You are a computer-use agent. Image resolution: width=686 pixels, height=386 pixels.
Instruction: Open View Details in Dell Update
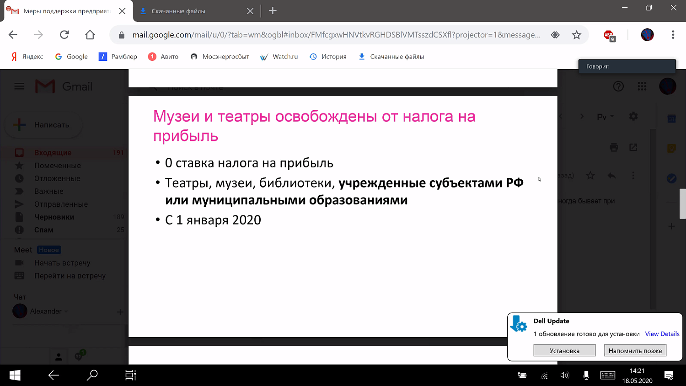point(662,334)
